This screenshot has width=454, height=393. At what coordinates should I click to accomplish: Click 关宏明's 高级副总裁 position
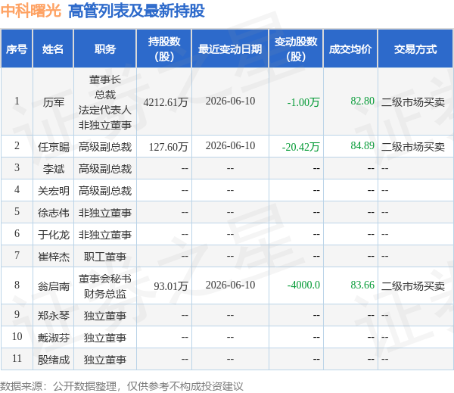[x=105, y=191]
